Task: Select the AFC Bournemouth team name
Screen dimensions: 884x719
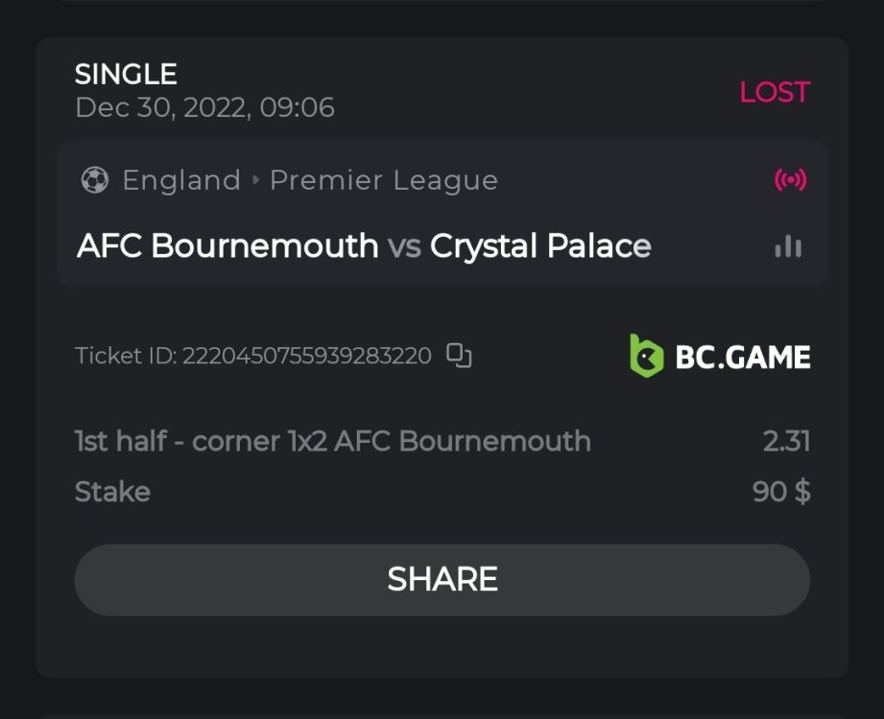Action: [x=227, y=246]
